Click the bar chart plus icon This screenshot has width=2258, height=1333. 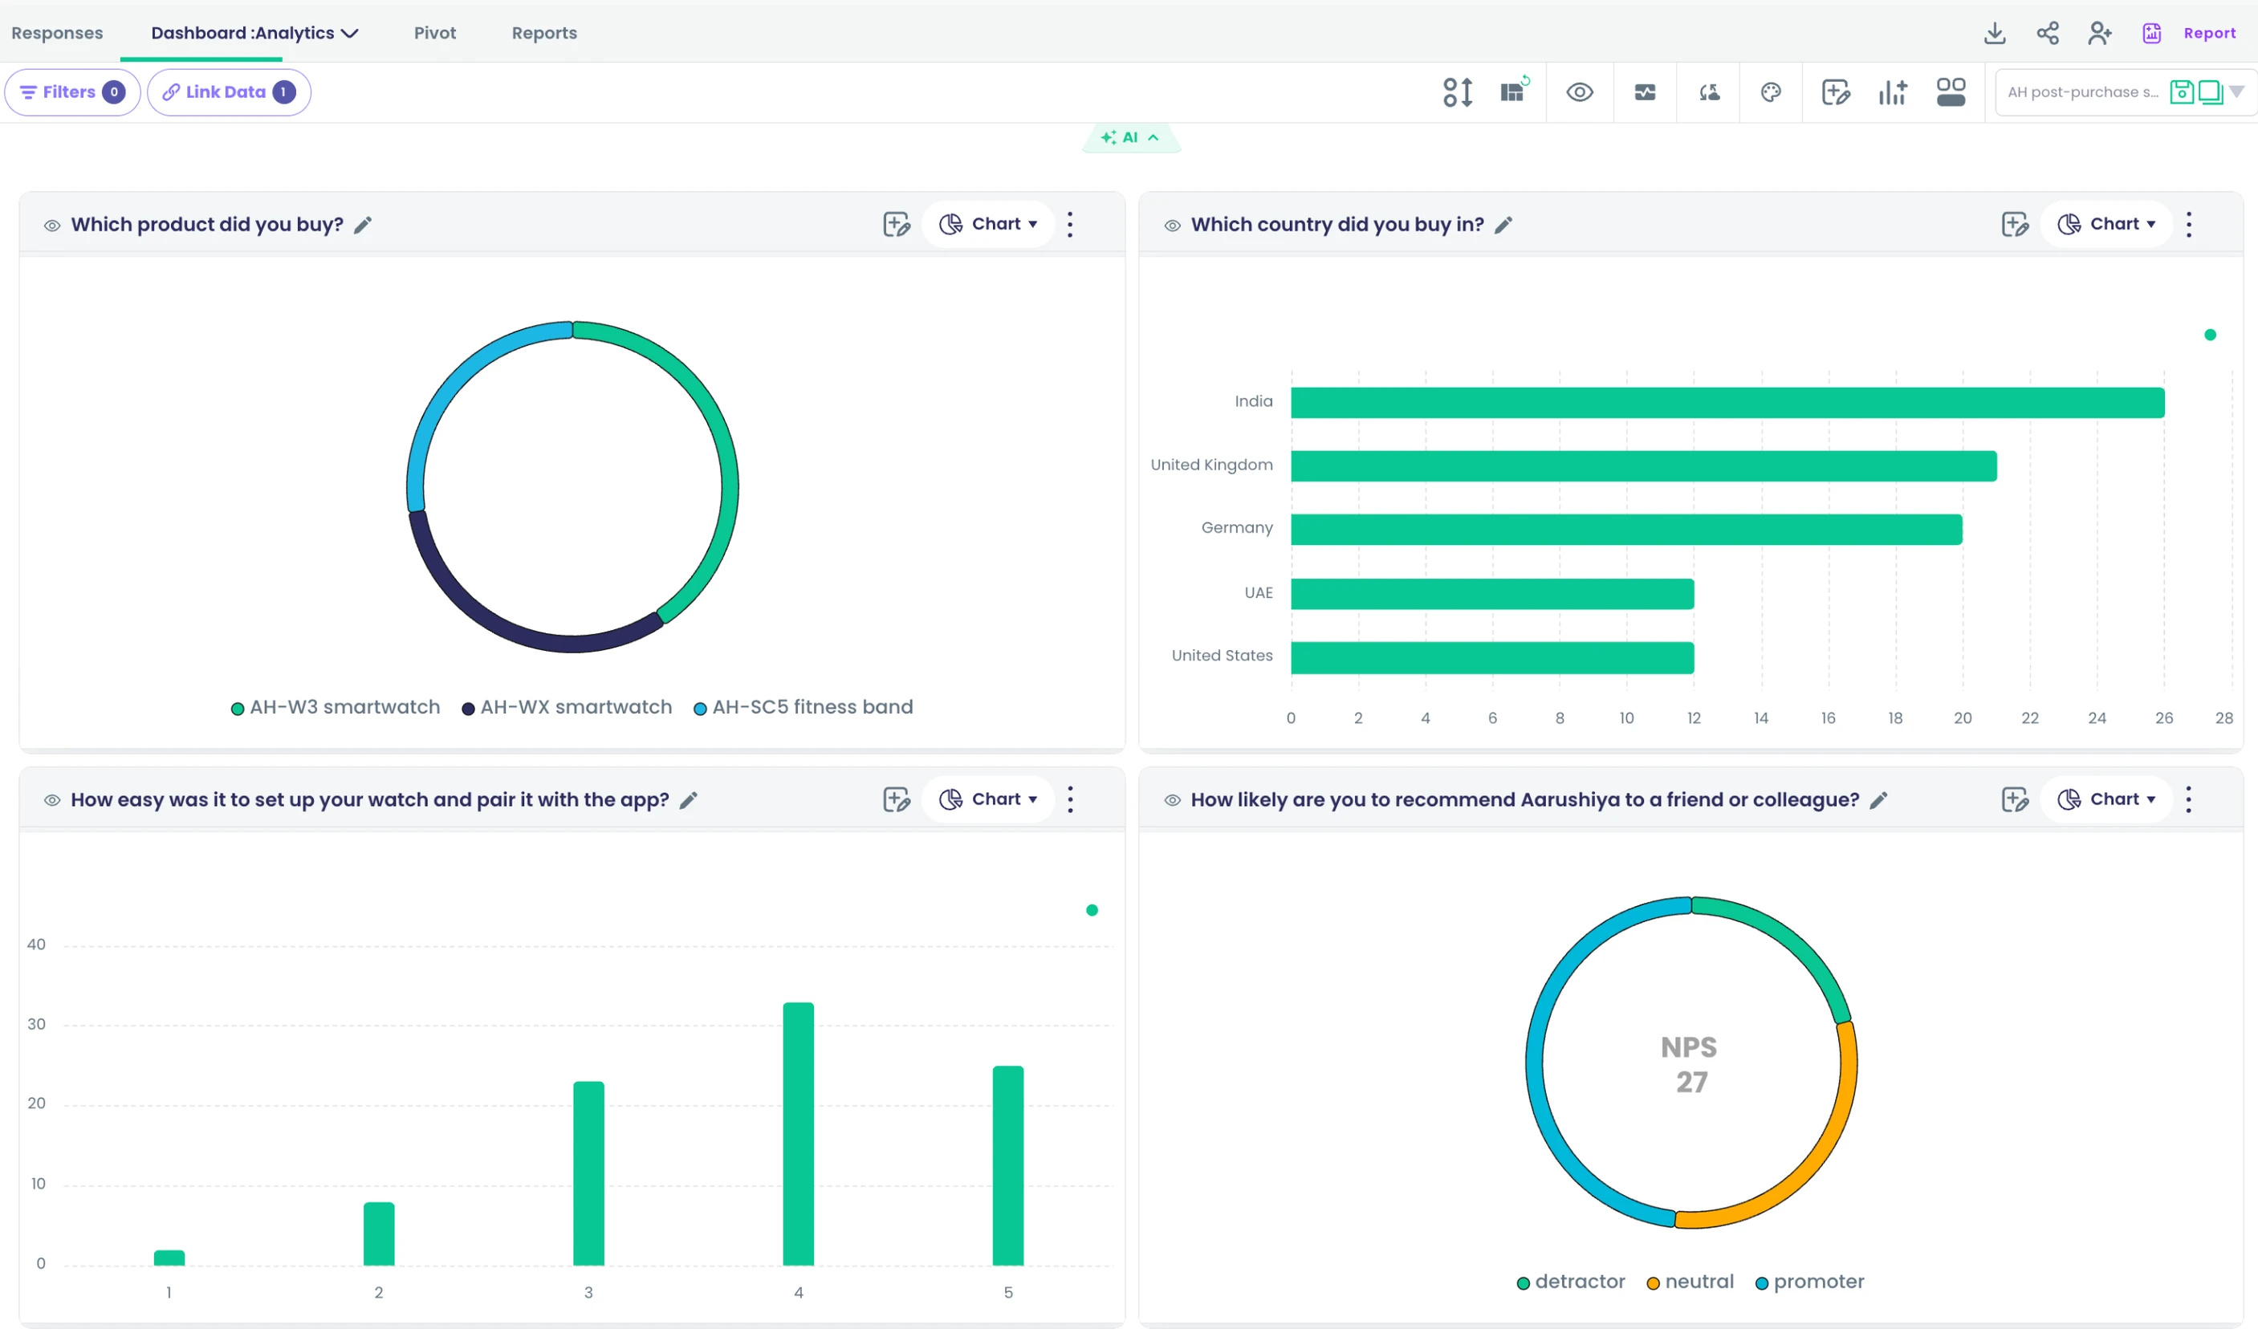point(1893,91)
